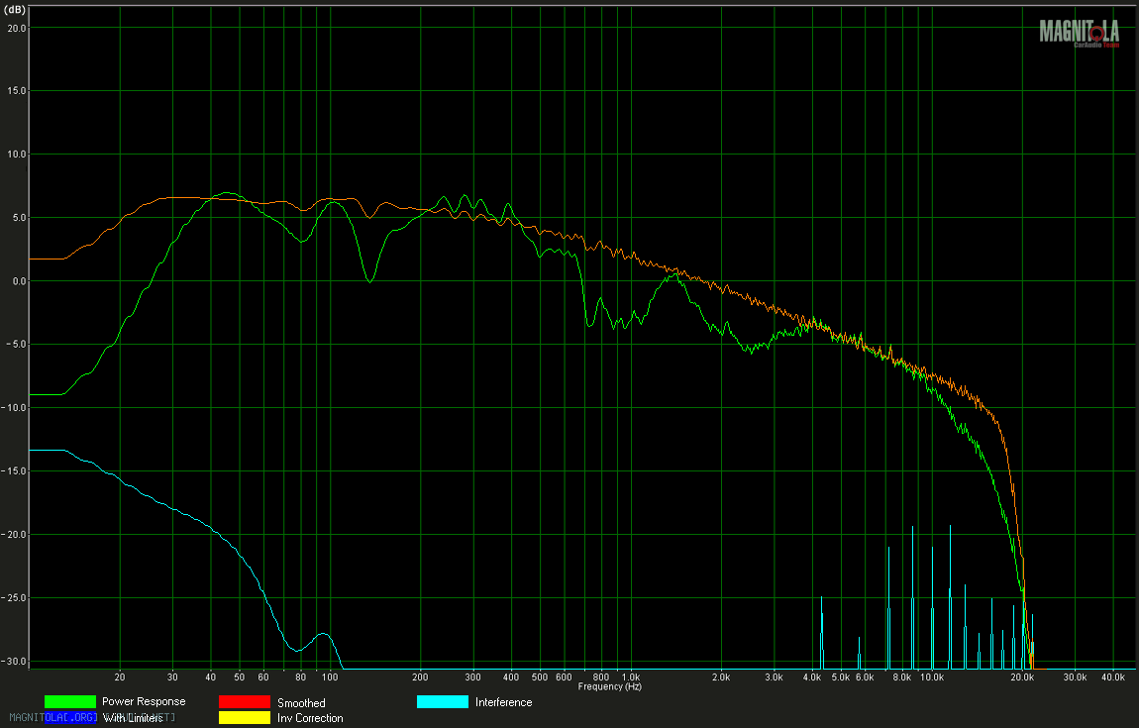Click the Inv Correction legend label
Viewport: 1139px width, 728px height.
tap(310, 718)
